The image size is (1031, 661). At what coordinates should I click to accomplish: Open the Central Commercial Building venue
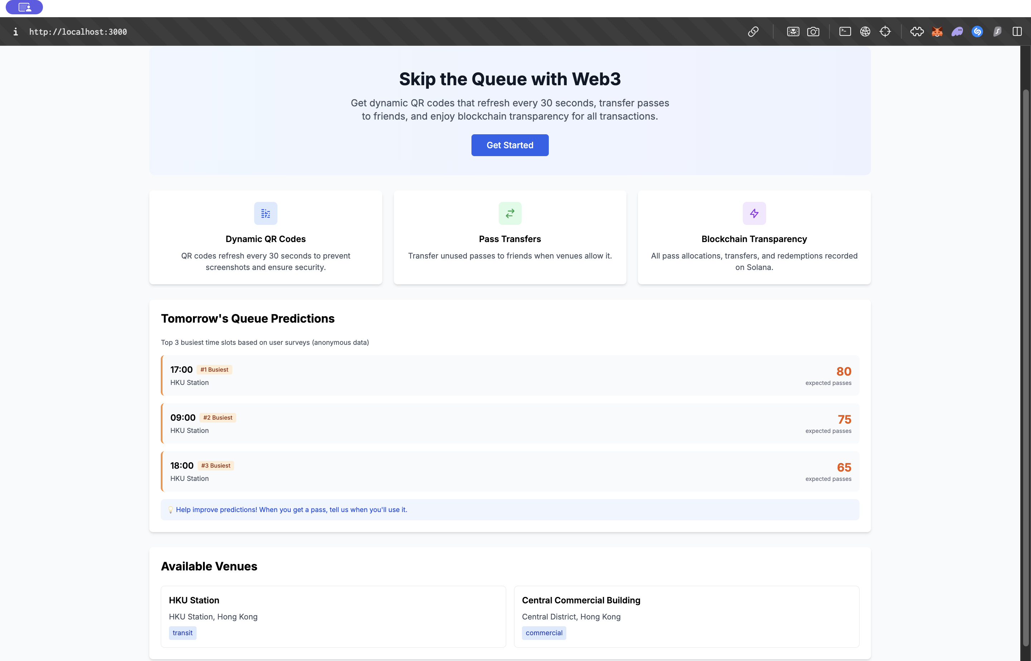click(686, 616)
